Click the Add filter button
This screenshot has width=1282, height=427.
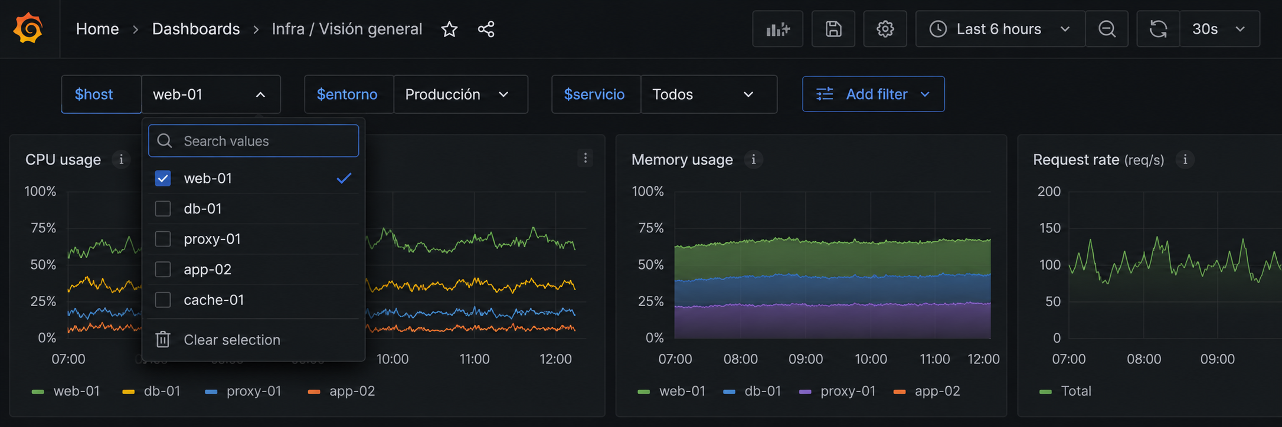pyautogui.click(x=873, y=94)
